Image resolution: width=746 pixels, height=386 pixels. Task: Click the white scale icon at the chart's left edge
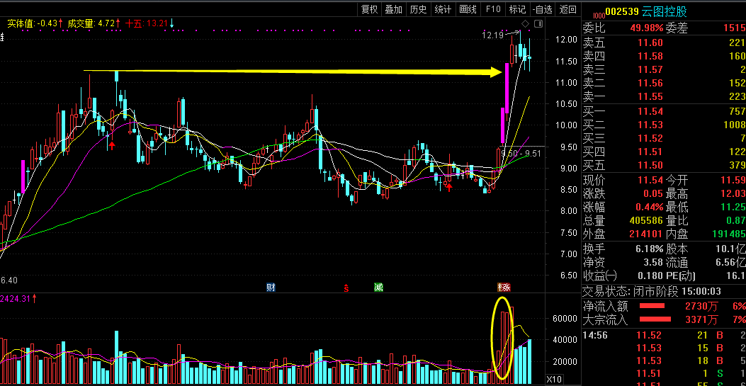click(x=2, y=37)
